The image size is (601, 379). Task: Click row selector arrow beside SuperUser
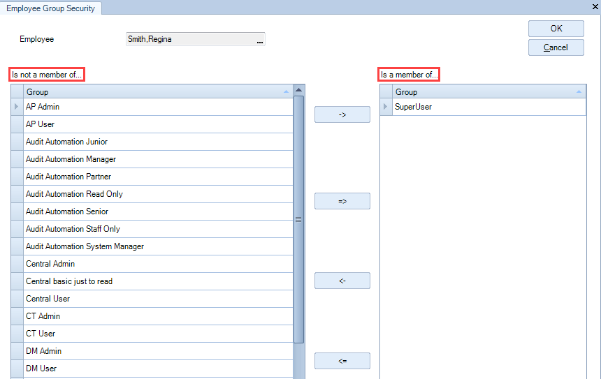386,107
